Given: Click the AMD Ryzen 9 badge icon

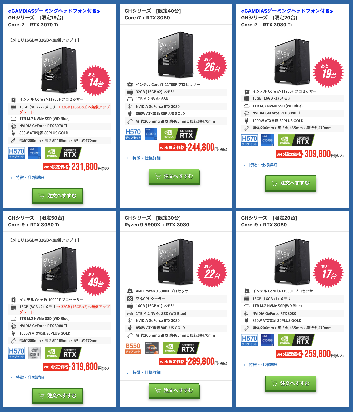Looking at the screenshot, I should point(152,348).
